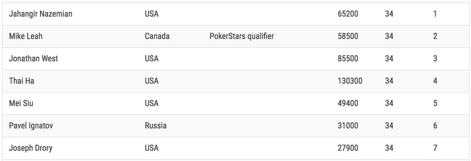Screen dimensions: 471x161
Task: Select the Mei Siu player name
Action: coord(21,103)
